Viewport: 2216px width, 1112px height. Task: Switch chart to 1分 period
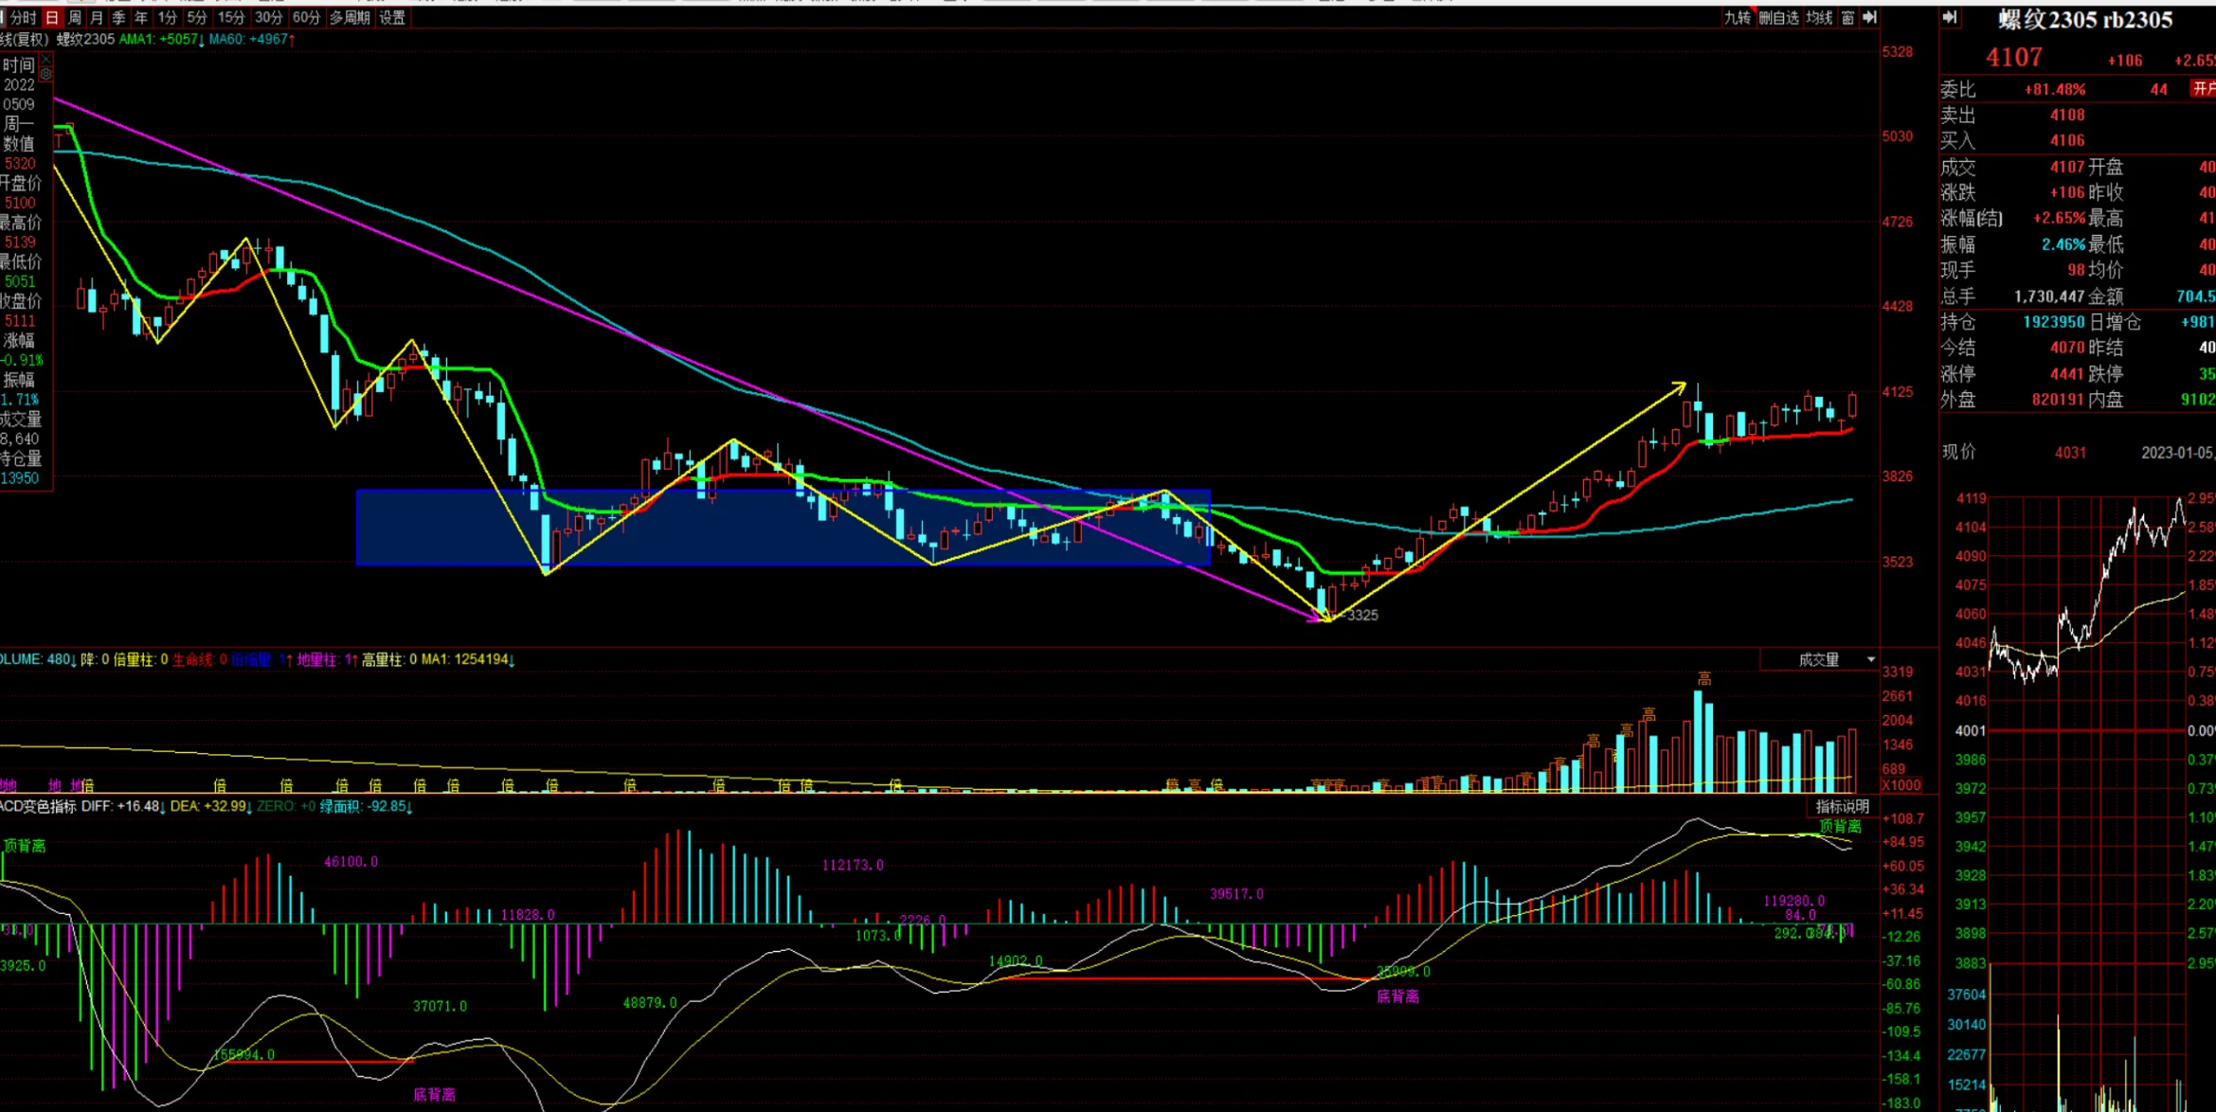(168, 17)
